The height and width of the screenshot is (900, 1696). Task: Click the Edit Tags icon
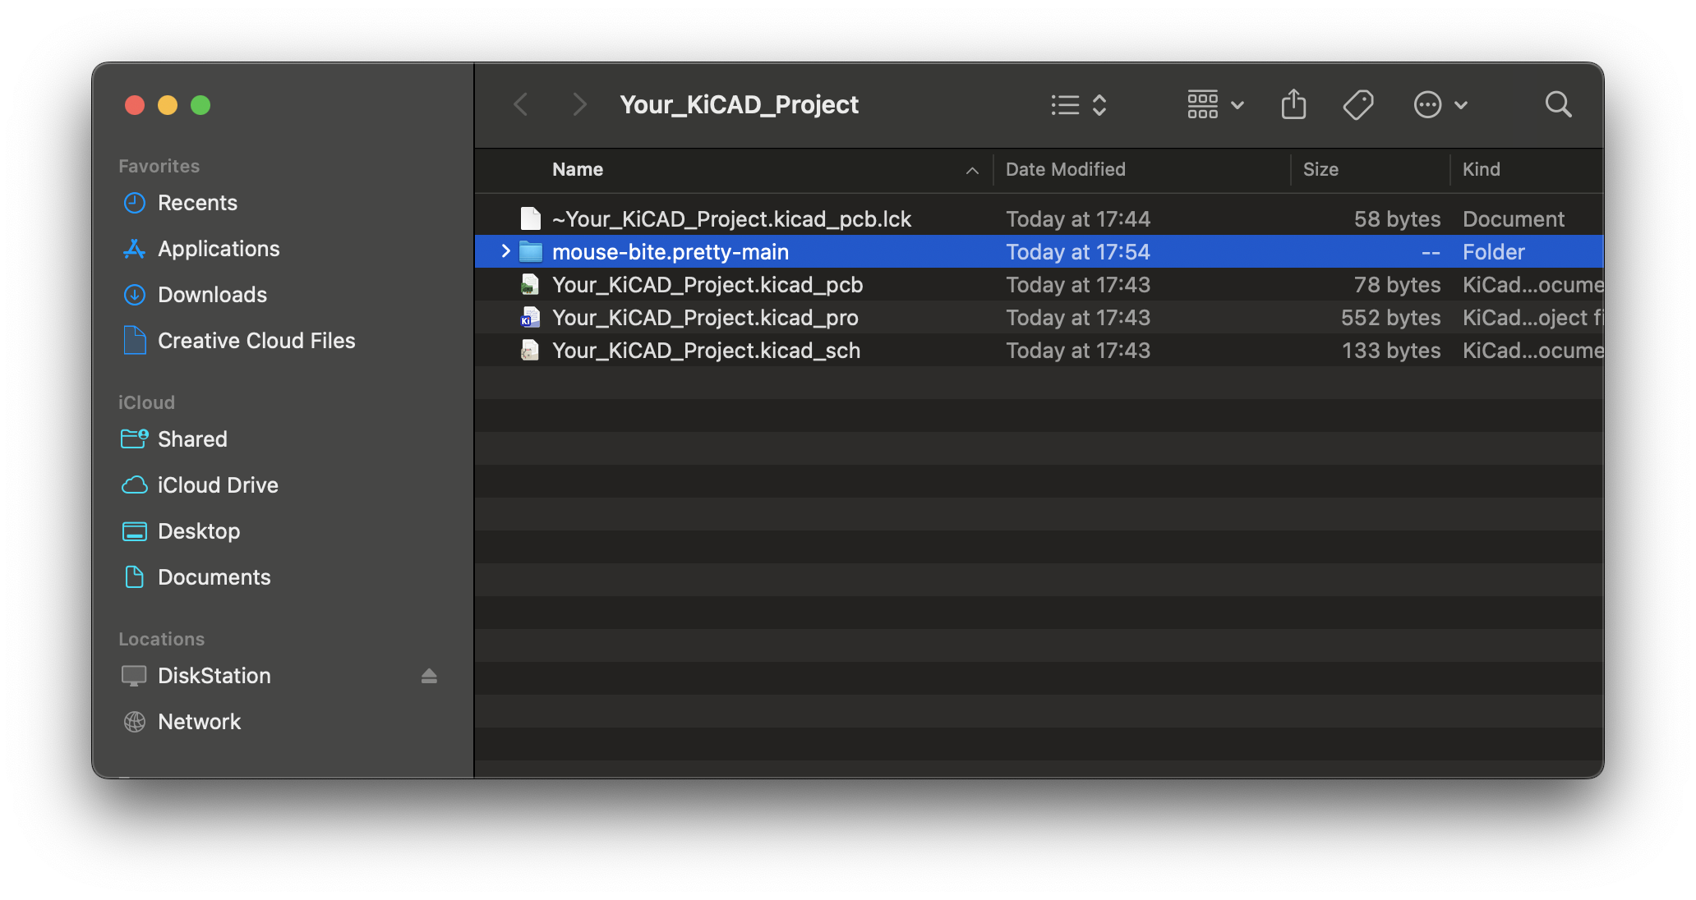[x=1357, y=104]
